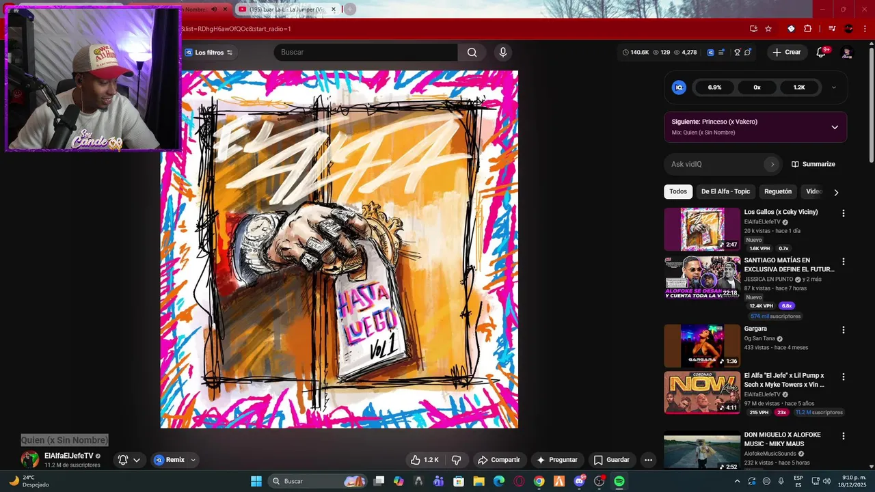
Task: Like the video with thumbs up
Action: click(x=424, y=460)
